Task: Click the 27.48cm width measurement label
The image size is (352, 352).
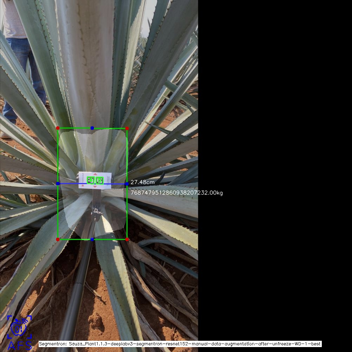Action: 142,182
